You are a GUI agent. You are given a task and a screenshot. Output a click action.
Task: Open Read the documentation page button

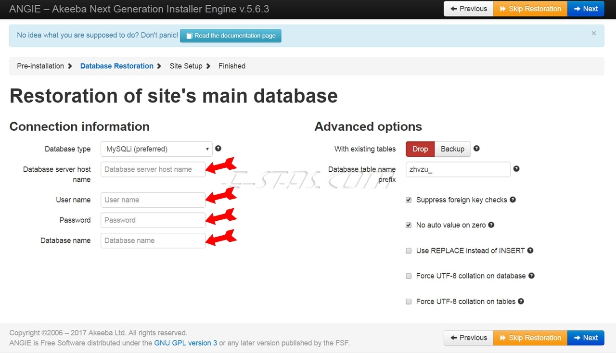point(231,36)
